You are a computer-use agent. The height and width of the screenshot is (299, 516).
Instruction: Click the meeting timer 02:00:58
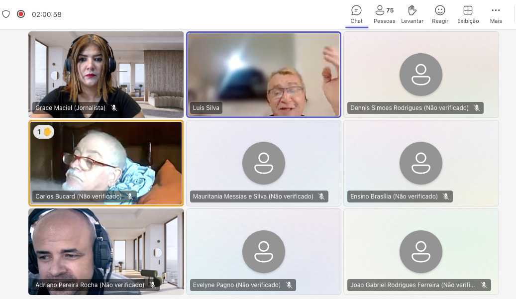[47, 14]
